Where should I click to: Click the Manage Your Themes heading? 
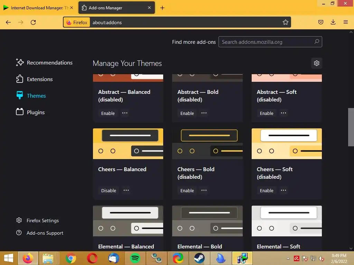(127, 63)
